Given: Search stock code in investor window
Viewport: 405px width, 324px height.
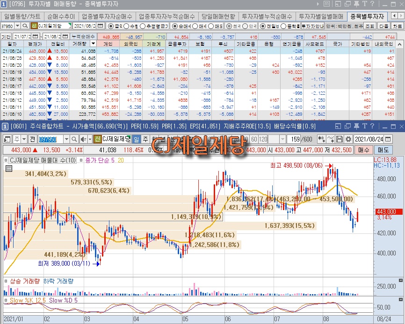Looking at the screenshot, I should coord(25,26).
